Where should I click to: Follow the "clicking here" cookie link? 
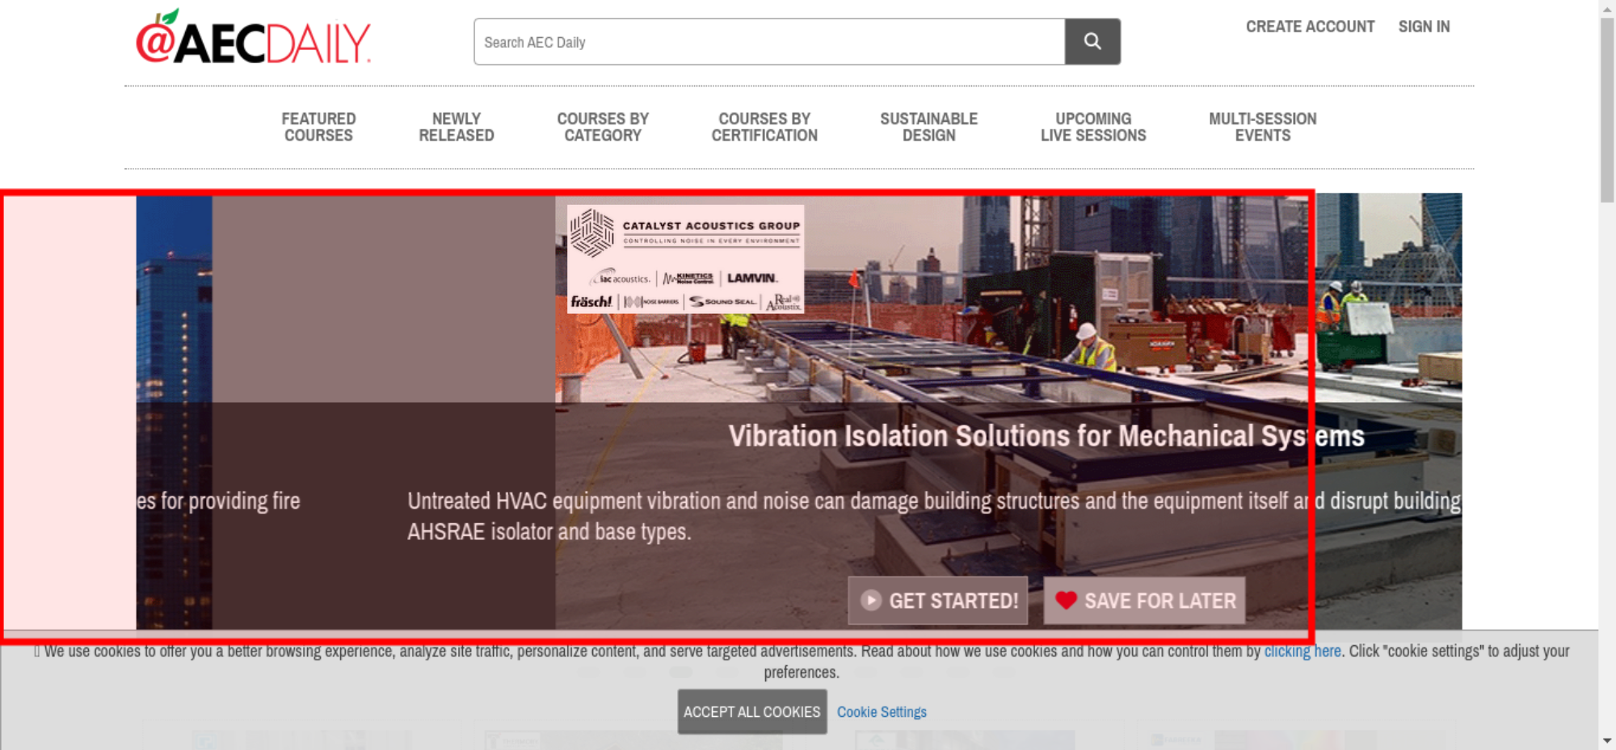point(1302,652)
